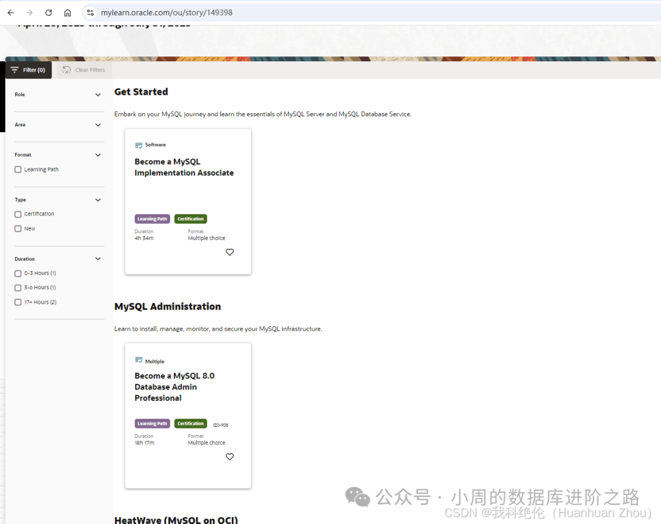The image size is (661, 524).
Task: Click the 1Z0-908 exam code text
Action: 220,425
